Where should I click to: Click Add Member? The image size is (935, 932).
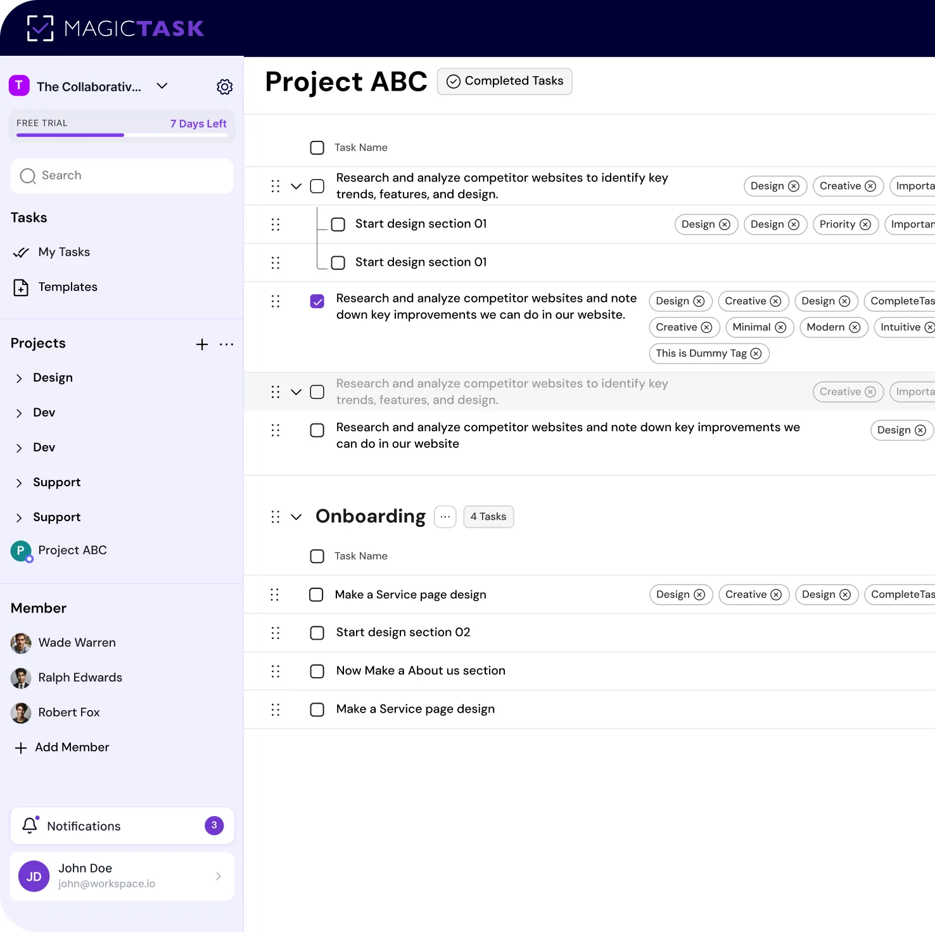(62, 748)
